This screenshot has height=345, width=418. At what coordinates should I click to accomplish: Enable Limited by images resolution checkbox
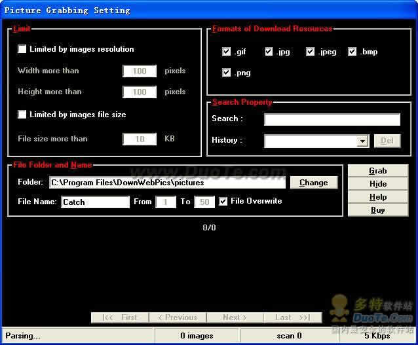(x=22, y=48)
